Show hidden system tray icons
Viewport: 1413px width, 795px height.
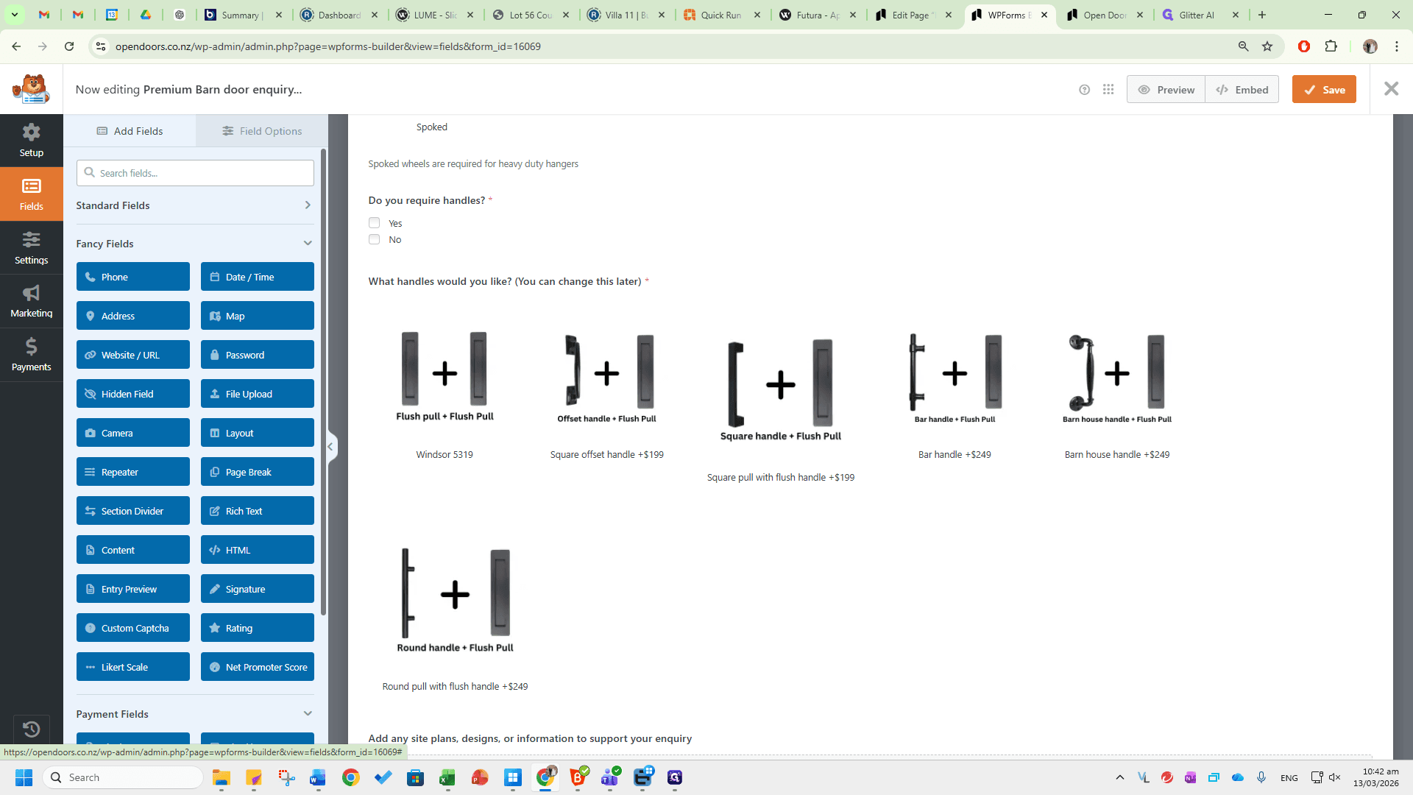coord(1120,777)
